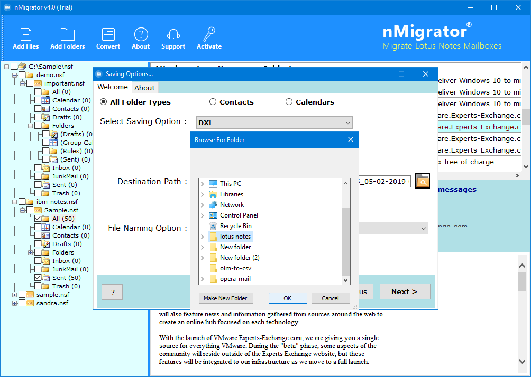Select the Recycle Bin icon
This screenshot has height=377, width=531.
tap(213, 226)
